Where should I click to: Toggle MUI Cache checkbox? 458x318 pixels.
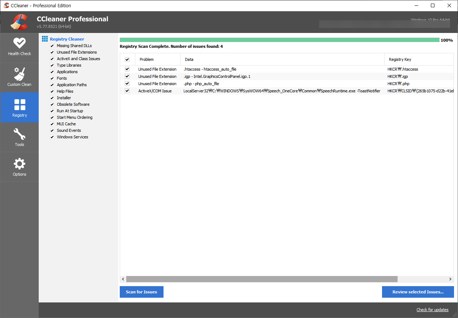(52, 124)
